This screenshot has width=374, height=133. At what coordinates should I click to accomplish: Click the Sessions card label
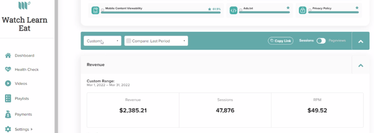tap(225, 100)
